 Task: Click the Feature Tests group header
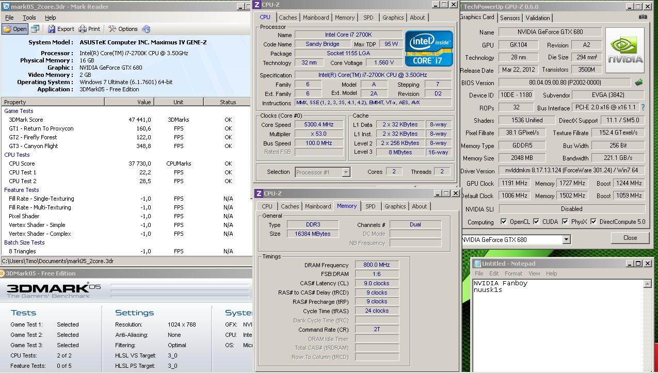point(22,190)
